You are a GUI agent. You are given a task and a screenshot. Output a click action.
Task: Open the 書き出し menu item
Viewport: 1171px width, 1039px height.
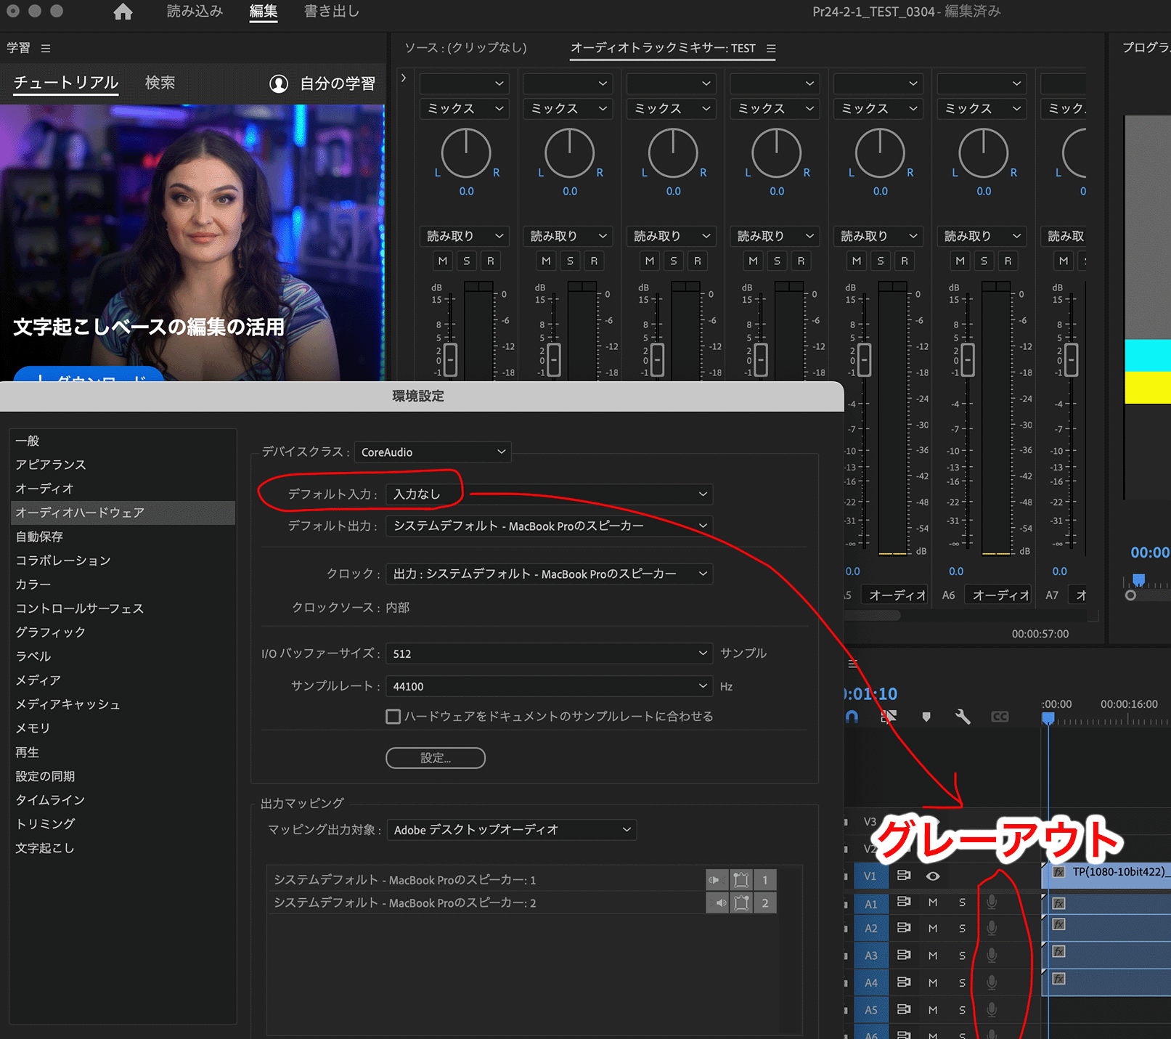coord(331,11)
